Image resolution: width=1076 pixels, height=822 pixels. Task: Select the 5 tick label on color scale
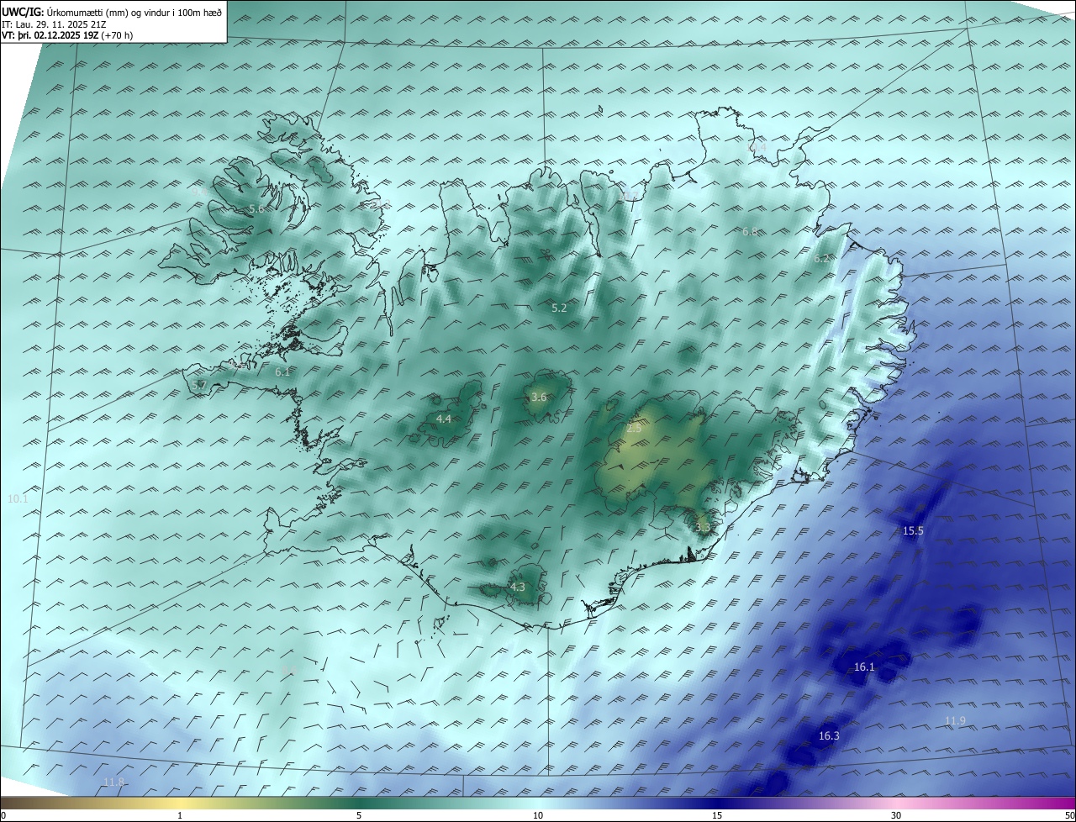[359, 815]
